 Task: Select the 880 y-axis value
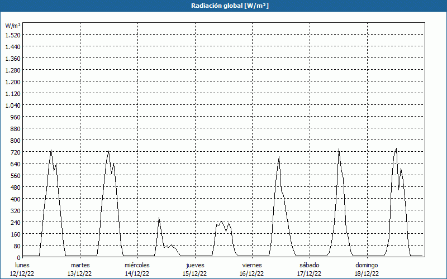point(16,129)
